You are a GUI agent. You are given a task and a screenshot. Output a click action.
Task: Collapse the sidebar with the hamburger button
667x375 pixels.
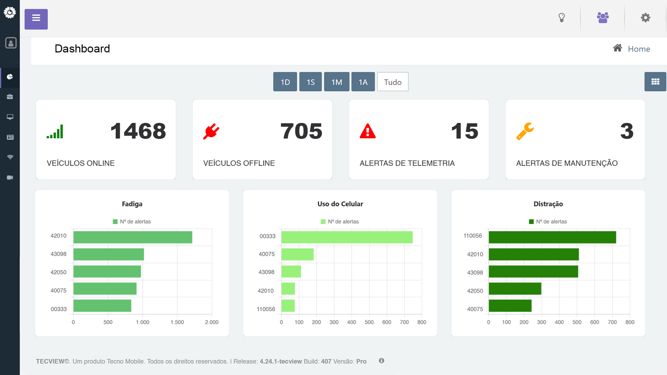[x=36, y=19]
